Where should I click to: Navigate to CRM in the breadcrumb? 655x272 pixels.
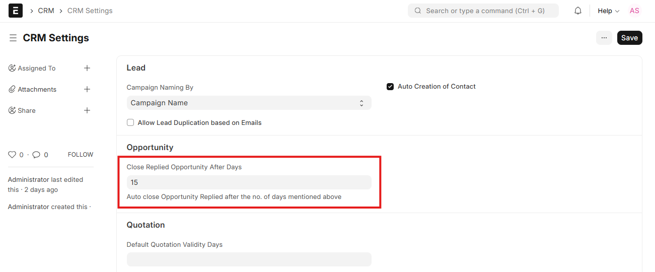(46, 11)
